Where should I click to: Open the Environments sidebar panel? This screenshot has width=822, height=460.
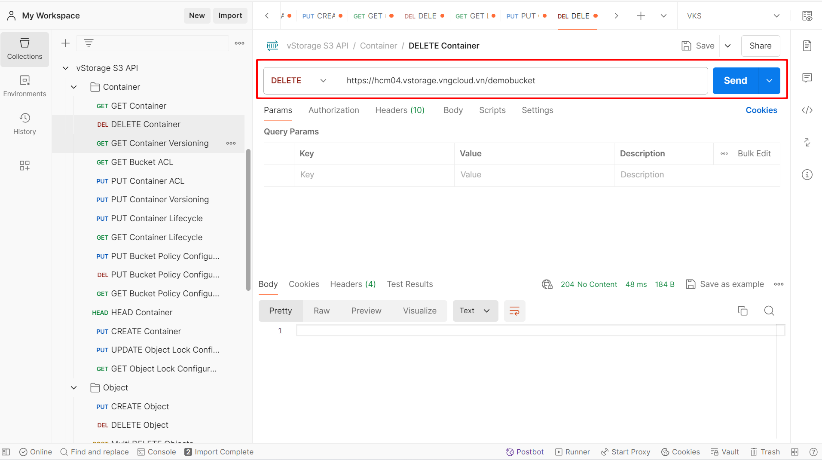click(x=24, y=86)
